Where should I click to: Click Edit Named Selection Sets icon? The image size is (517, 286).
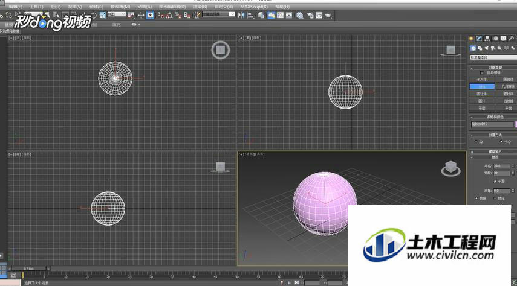tap(197, 15)
